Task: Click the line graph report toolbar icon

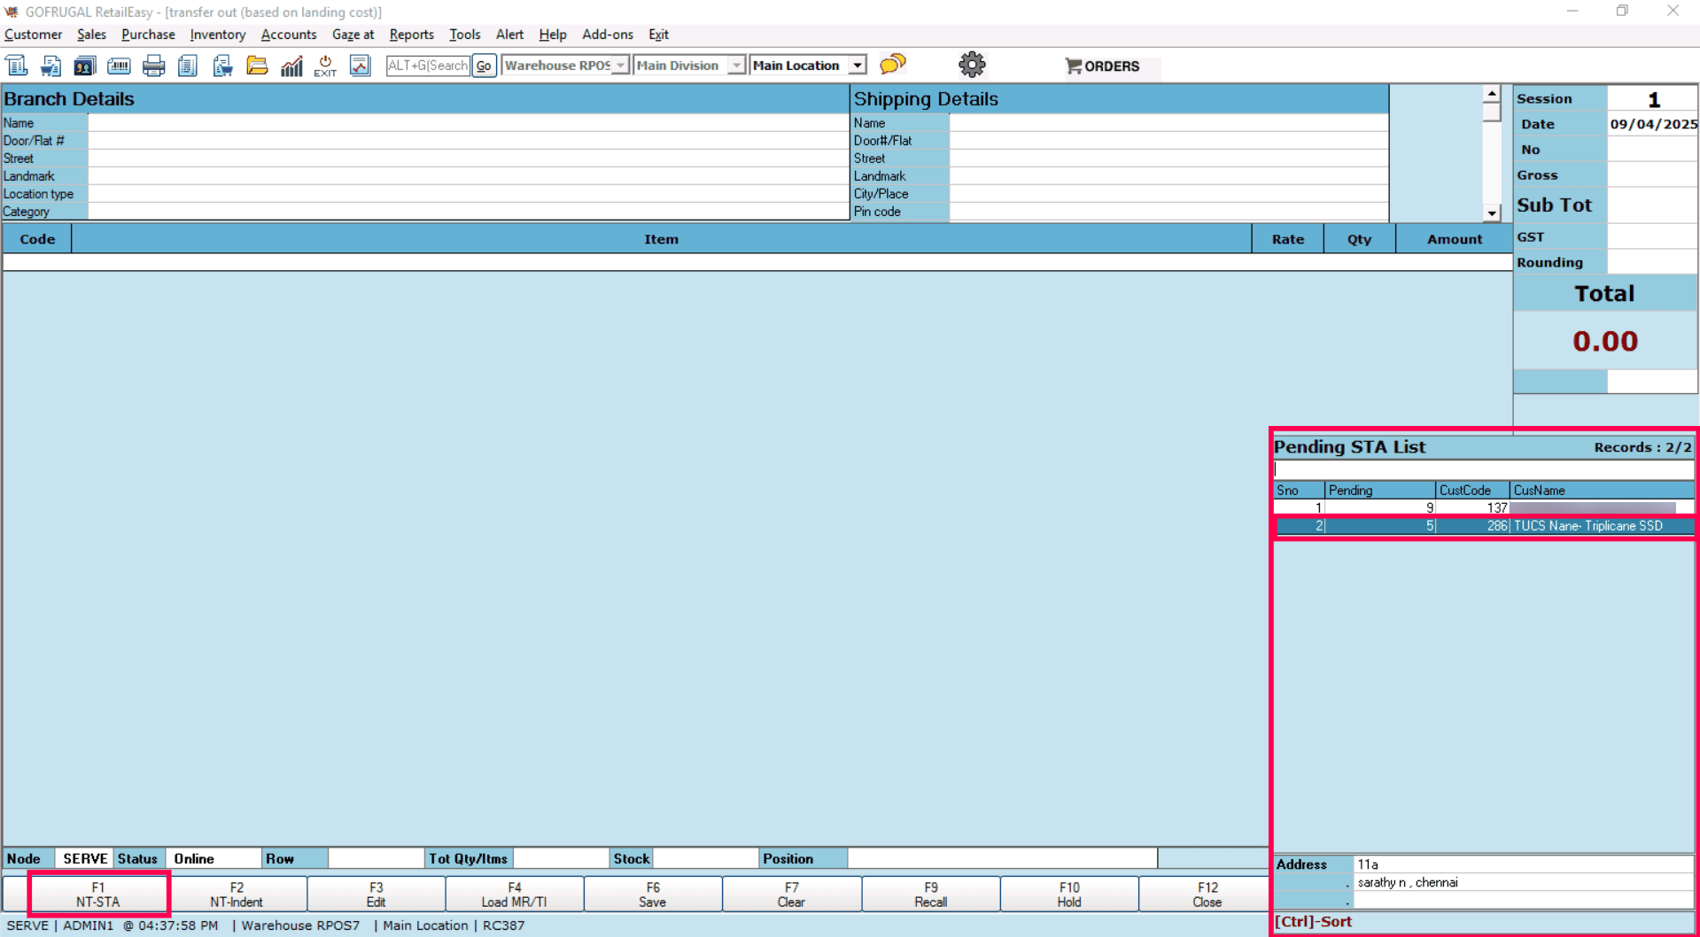Action: [360, 66]
